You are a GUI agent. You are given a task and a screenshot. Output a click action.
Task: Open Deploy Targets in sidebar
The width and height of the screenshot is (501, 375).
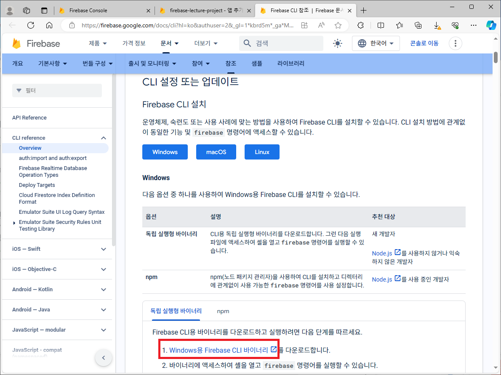37,185
